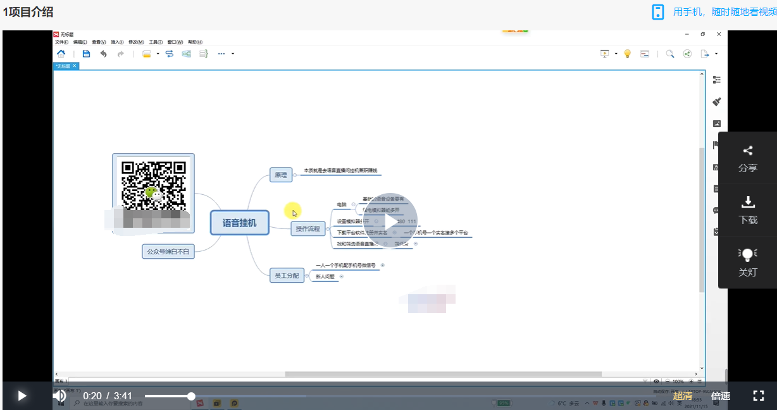Select the 公众号绅白不白 topic node
This screenshot has width=777, height=410.
(x=168, y=251)
